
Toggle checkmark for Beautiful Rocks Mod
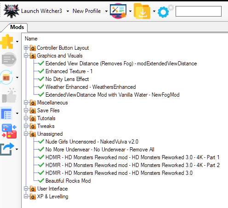coord(41,181)
